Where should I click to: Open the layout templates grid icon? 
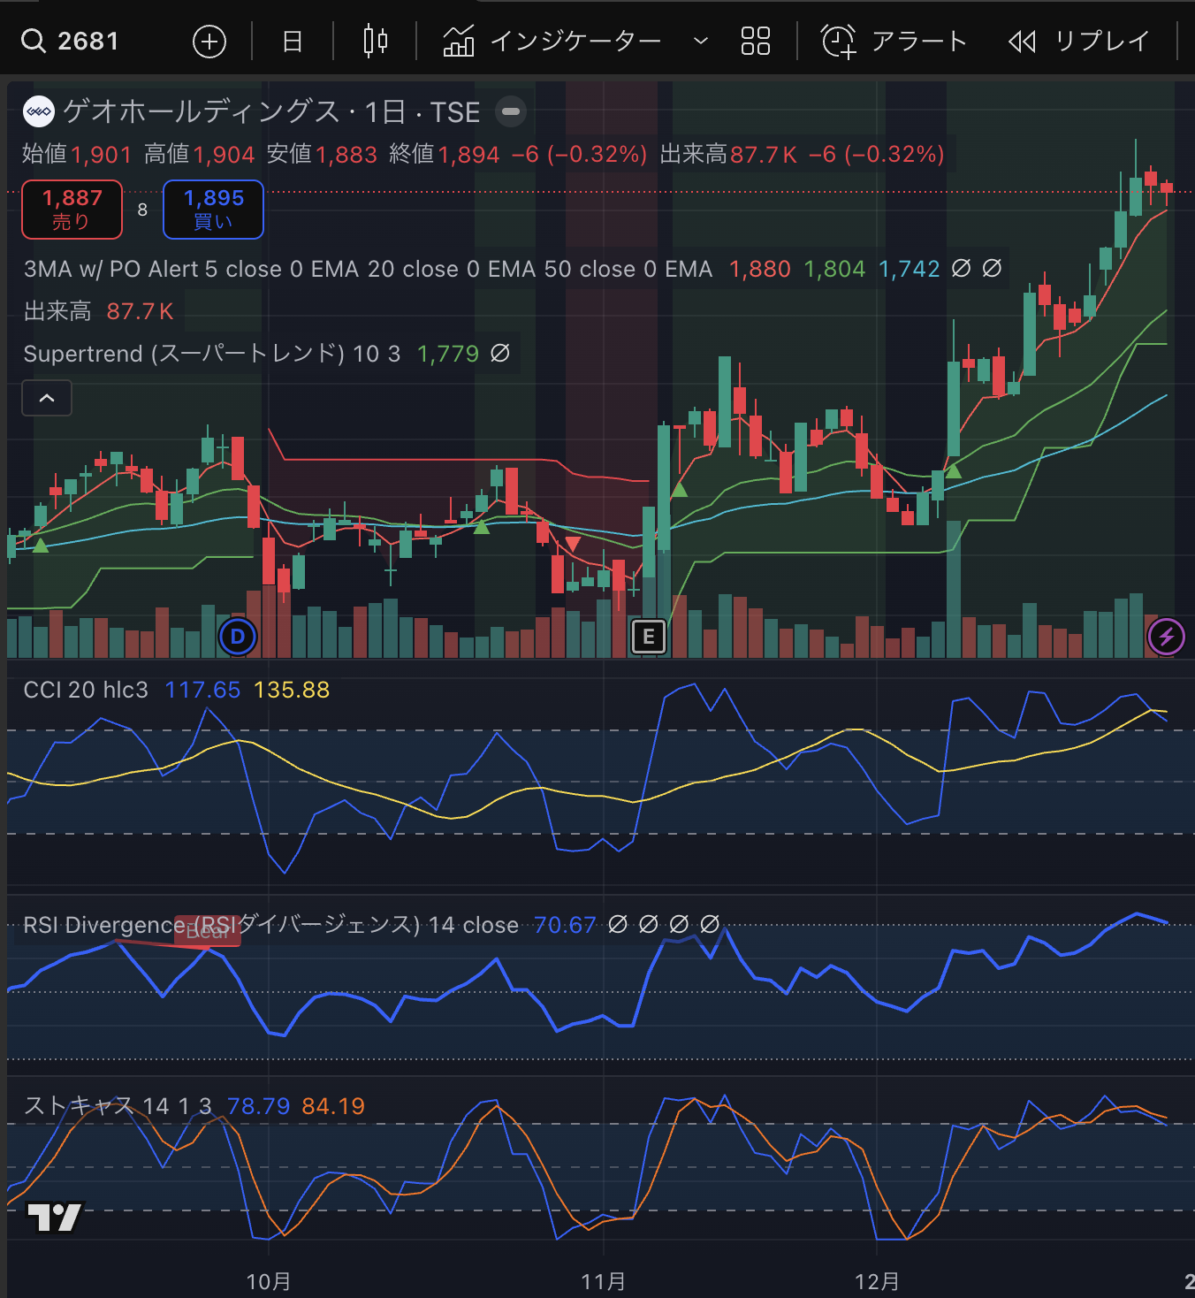[755, 42]
